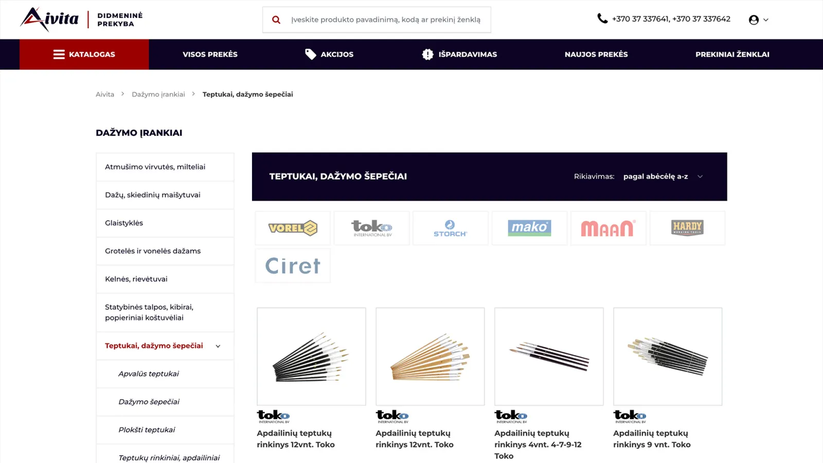This screenshot has width=823, height=463.
Task: Open Išpardavimas from navigation bar
Action: point(459,55)
